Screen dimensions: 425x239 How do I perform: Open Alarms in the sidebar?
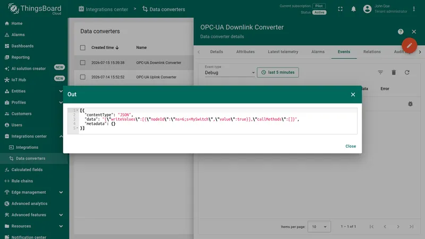[18, 35]
